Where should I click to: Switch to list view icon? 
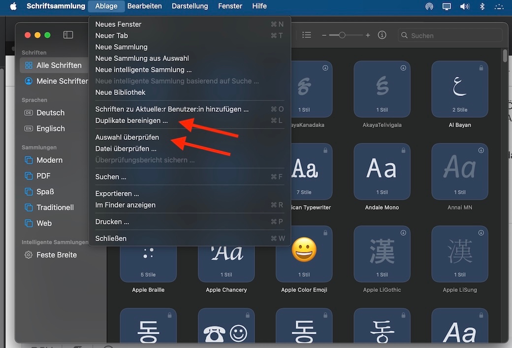(307, 35)
